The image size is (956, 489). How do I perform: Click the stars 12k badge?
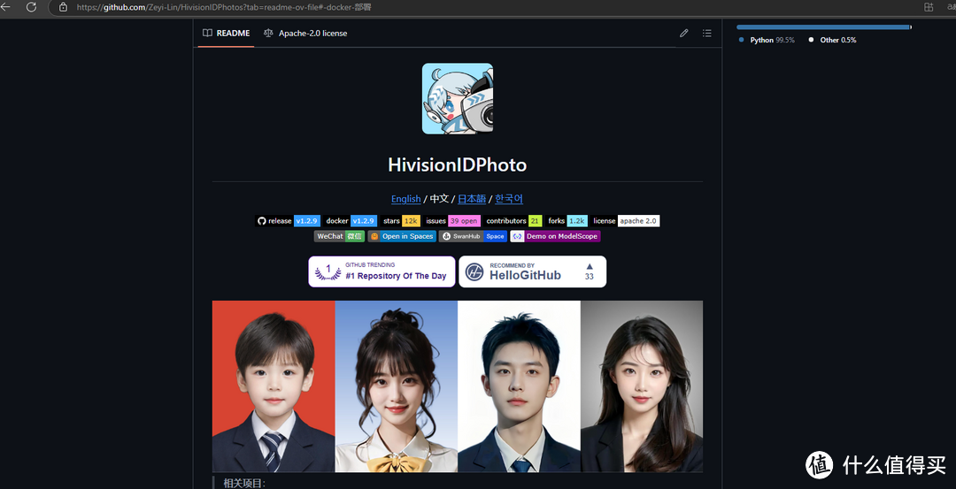[x=400, y=221]
